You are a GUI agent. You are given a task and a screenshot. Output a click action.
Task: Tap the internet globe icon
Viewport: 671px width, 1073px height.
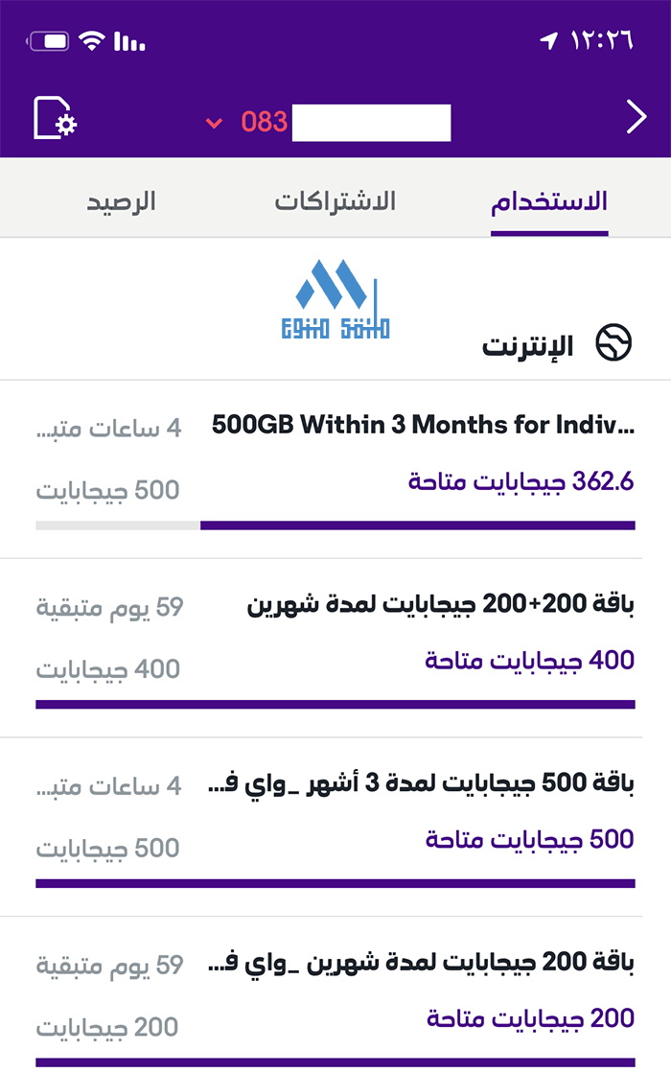[x=613, y=342]
